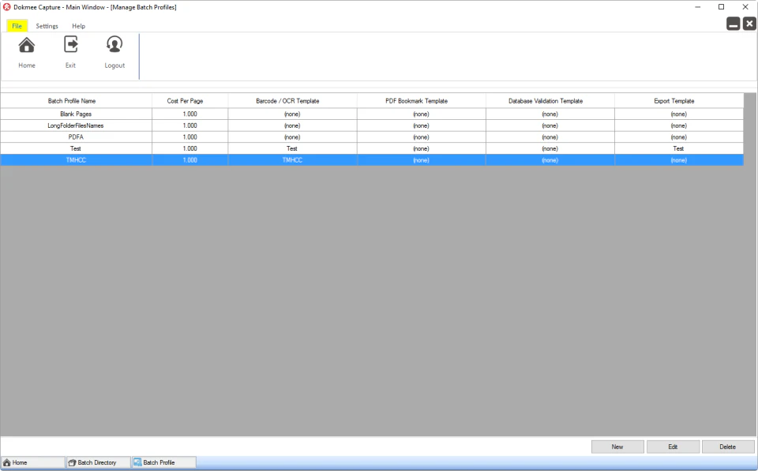Switch to the Batch Directory tab
758x471 pixels.
(x=97, y=462)
